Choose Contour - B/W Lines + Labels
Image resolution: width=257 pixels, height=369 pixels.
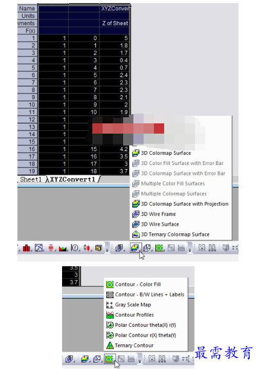[x=146, y=294]
